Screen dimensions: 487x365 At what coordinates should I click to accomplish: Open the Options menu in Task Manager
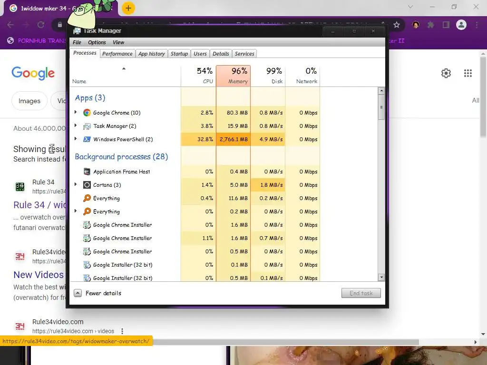coord(97,42)
